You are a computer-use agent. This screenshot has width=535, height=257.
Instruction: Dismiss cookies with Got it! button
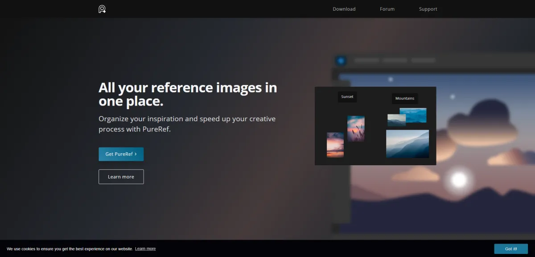pyautogui.click(x=511, y=249)
